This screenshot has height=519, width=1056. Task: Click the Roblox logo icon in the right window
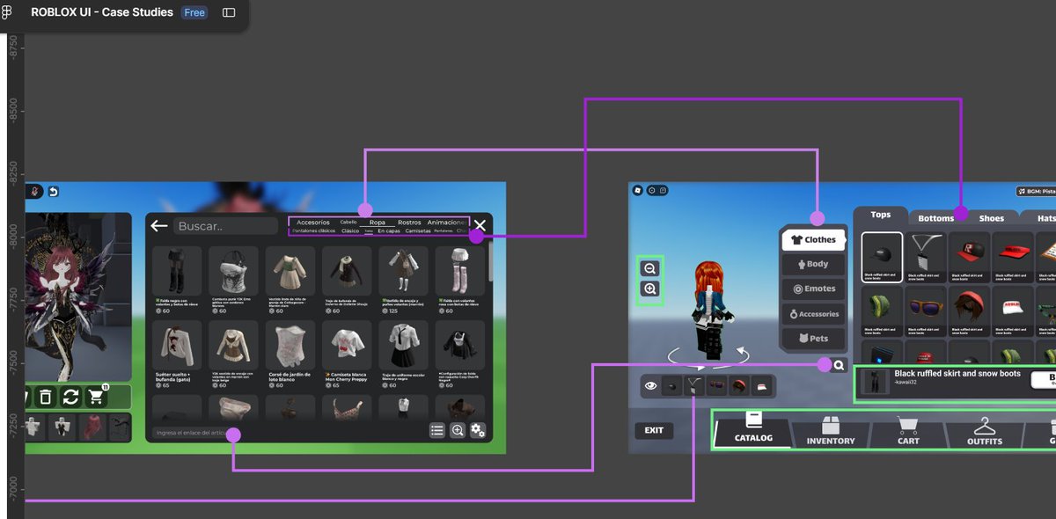(638, 190)
